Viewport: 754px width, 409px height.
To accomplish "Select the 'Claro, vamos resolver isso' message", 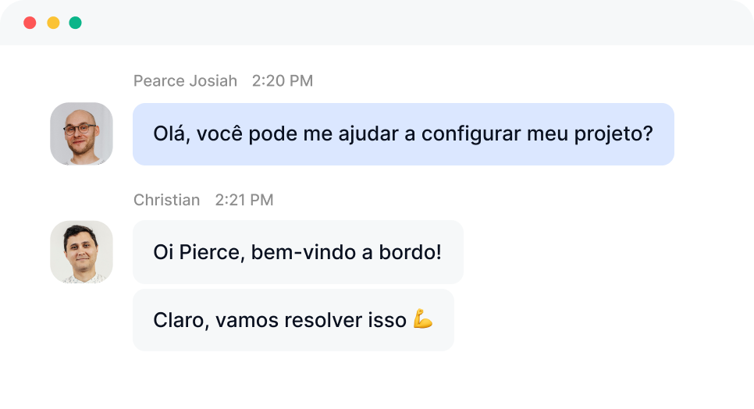I will [x=293, y=320].
